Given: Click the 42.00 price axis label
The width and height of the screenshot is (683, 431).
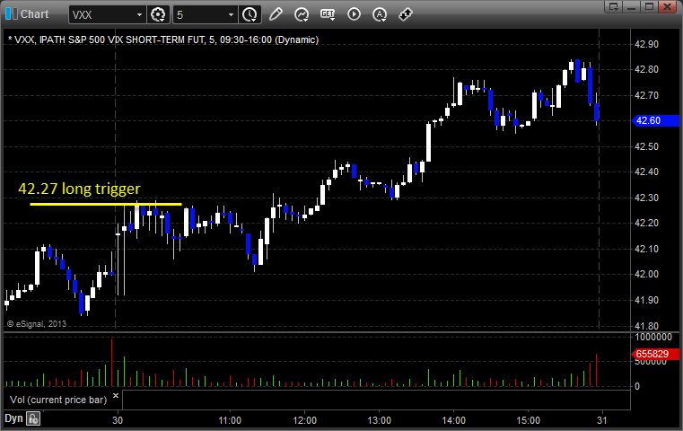Looking at the screenshot, I should tap(646, 274).
